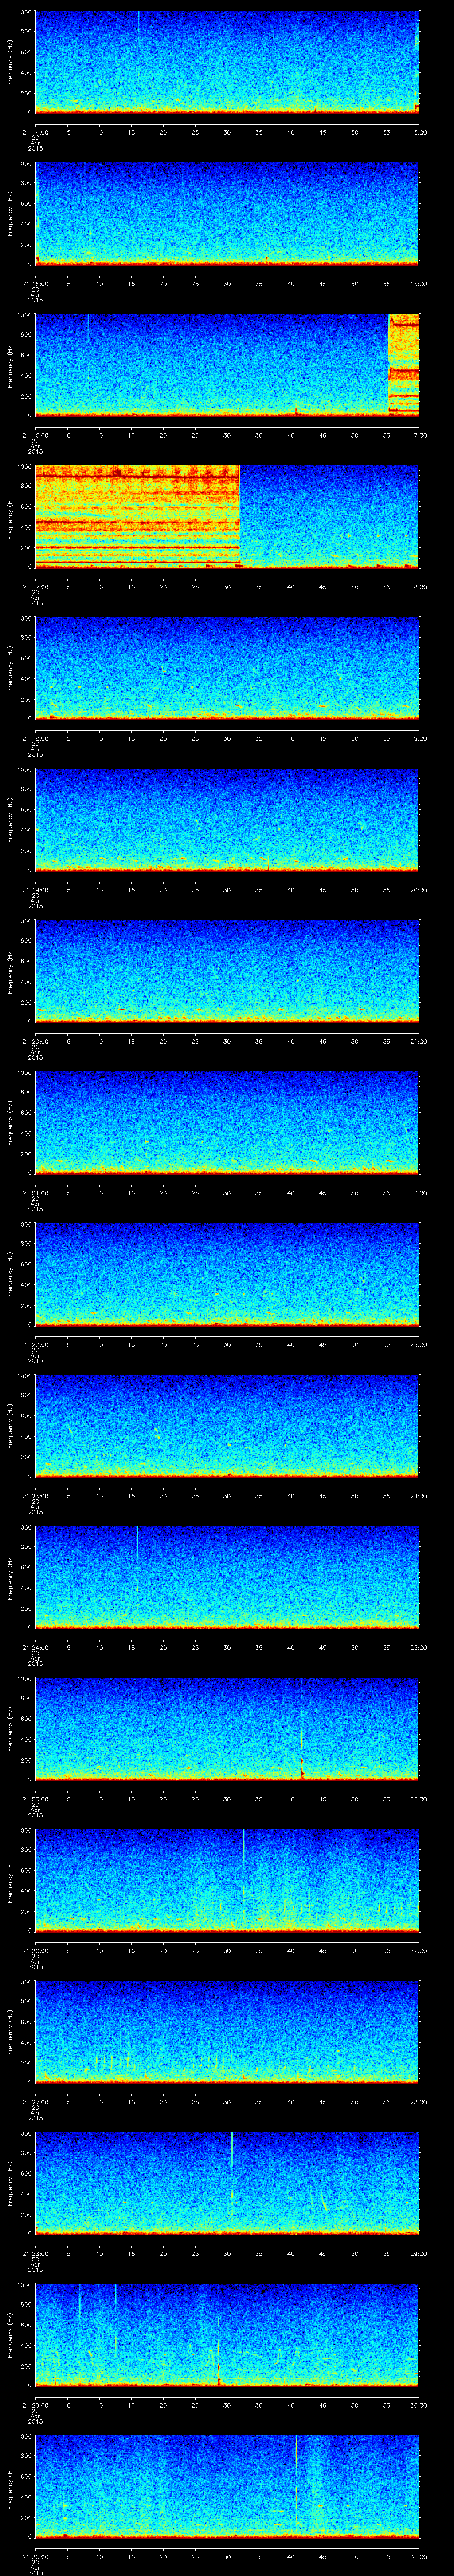This screenshot has width=454, height=2576.
Task: Click the 25:00 end tick label
Action: coord(418,1647)
